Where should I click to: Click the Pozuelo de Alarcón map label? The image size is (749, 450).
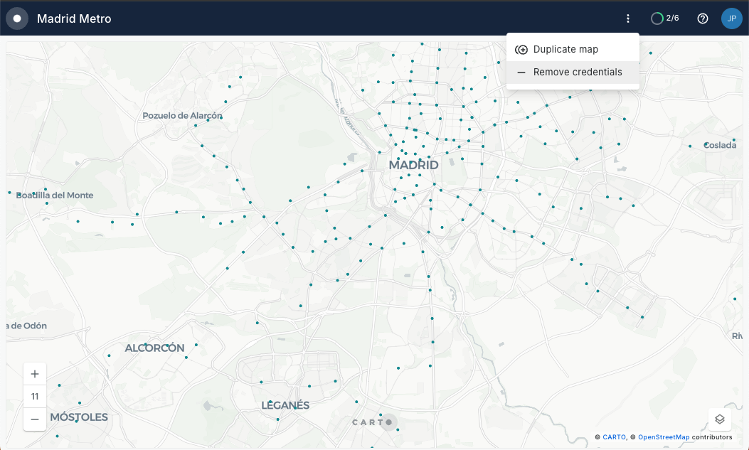[182, 115]
